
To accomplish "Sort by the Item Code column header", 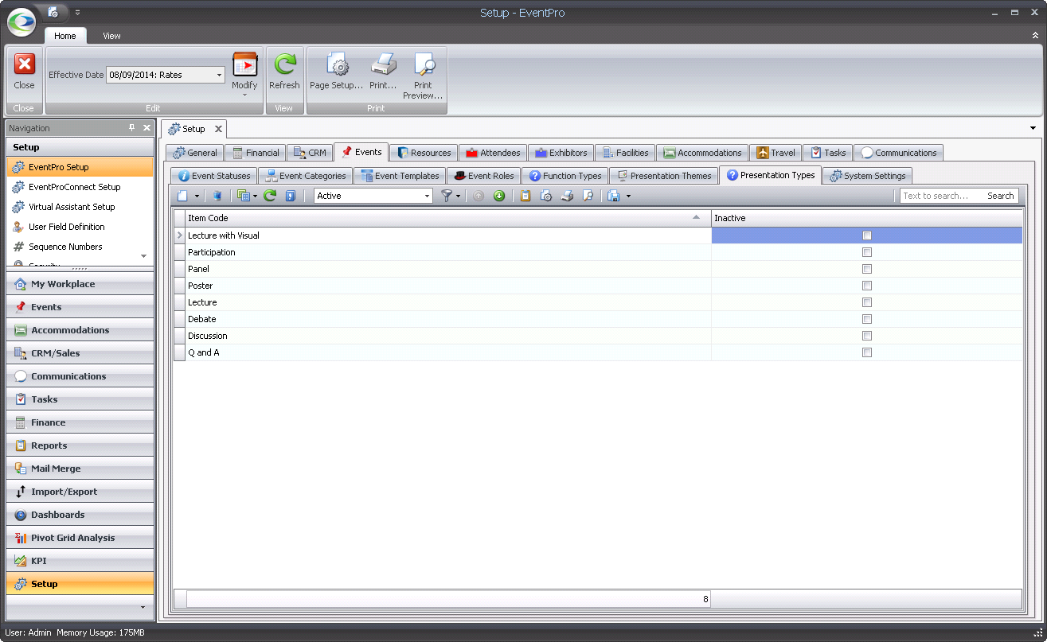I will (x=447, y=218).
